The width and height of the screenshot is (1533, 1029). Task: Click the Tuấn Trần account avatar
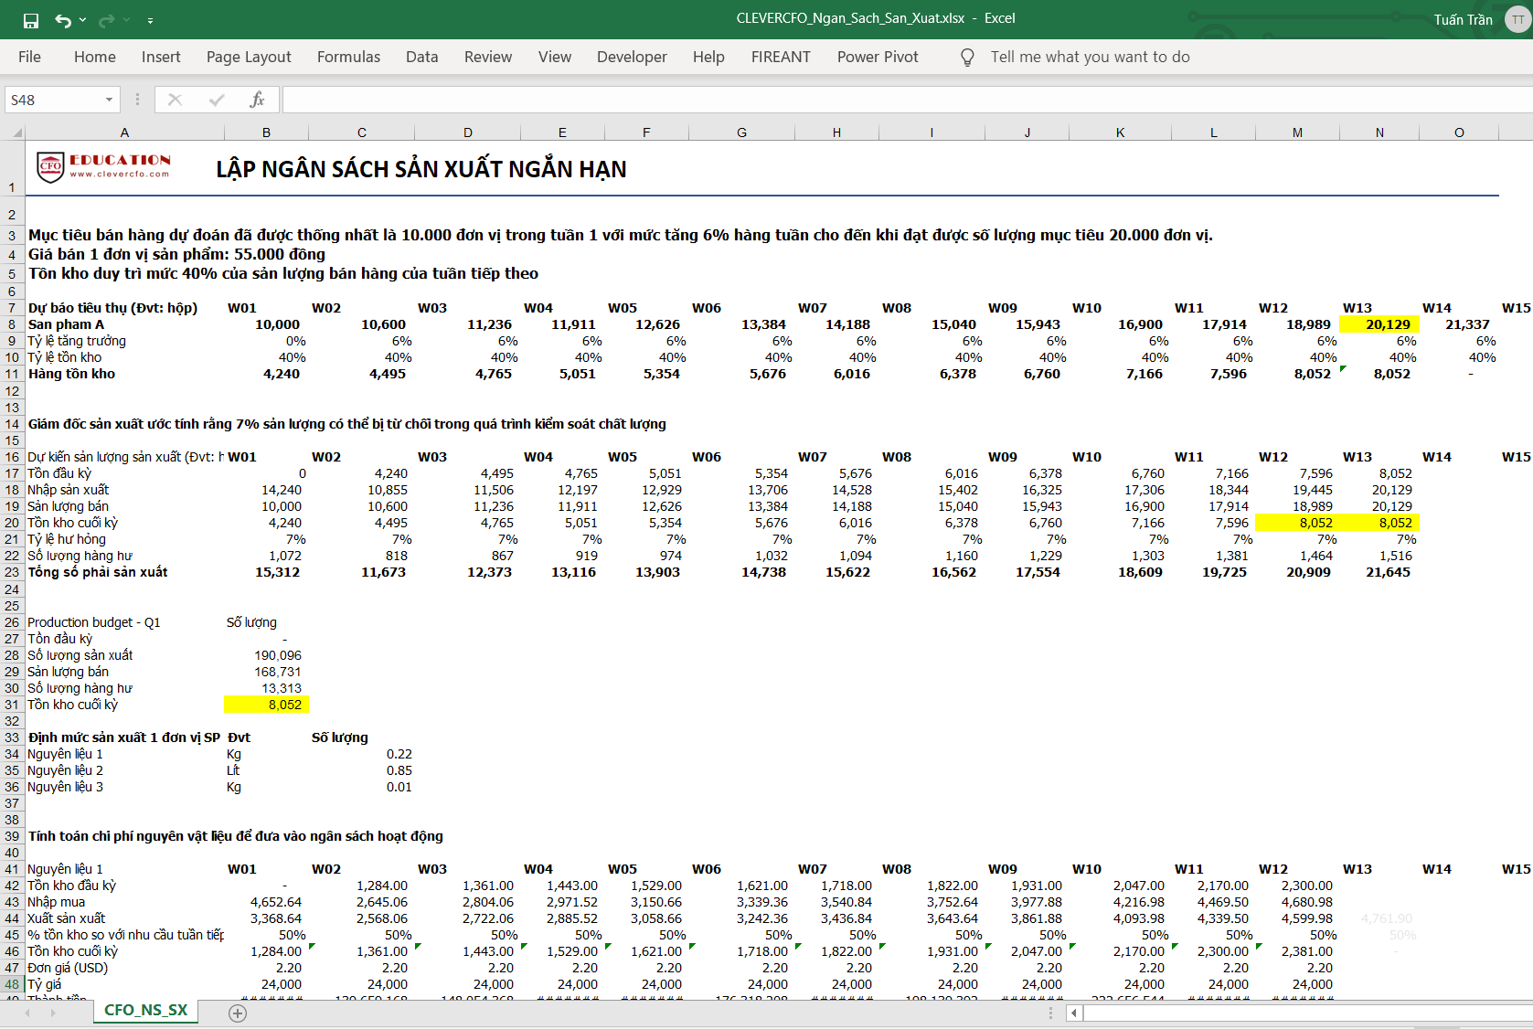(x=1517, y=19)
